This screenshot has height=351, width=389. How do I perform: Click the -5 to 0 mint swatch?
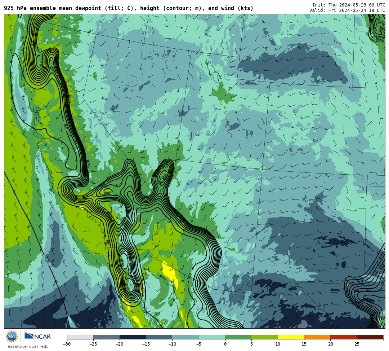tap(212, 337)
